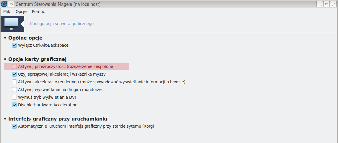The height and width of the screenshot is (143, 338).
Task: Toggle Automatycznie uruchom interfejs graficzny checkbox
Action: [14, 126]
